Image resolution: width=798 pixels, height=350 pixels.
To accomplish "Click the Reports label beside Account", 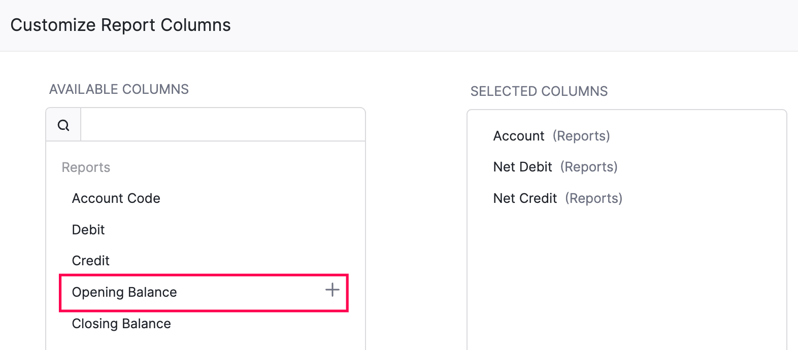I will [x=581, y=135].
